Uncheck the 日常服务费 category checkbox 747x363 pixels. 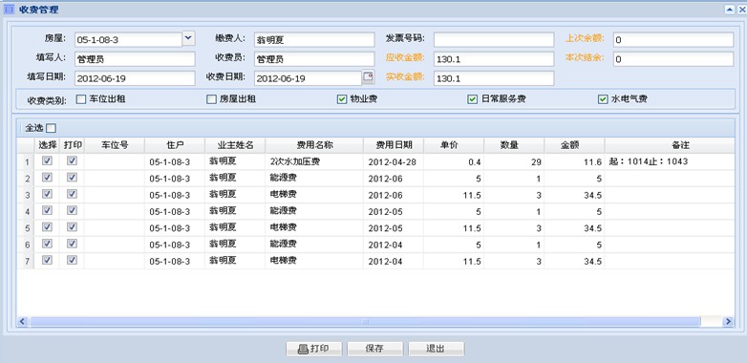pyautogui.click(x=472, y=99)
